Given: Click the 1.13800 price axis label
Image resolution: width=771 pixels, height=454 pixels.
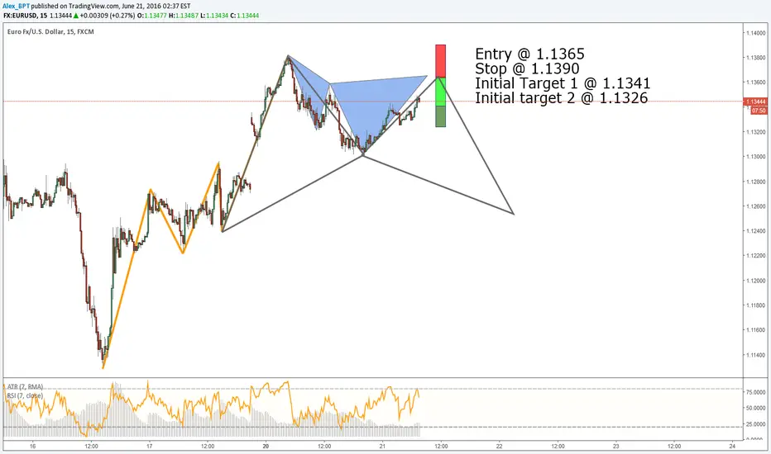Looking at the screenshot, I should click(x=755, y=58).
